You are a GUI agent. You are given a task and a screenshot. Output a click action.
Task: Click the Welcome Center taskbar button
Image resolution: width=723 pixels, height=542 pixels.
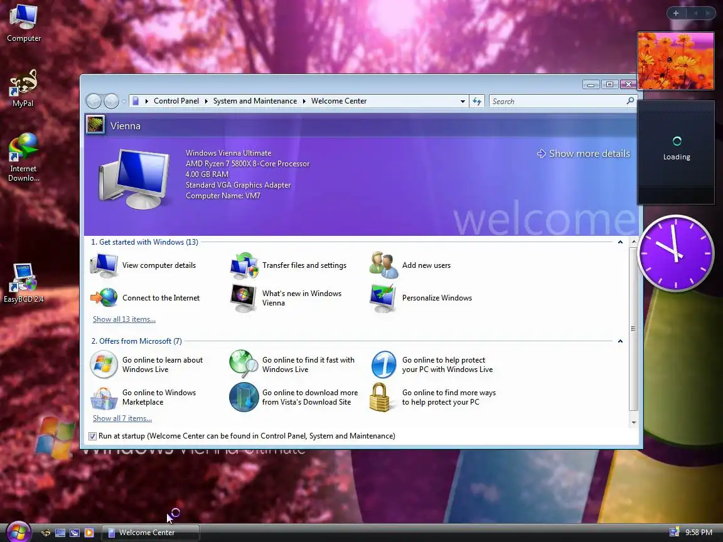pyautogui.click(x=151, y=533)
